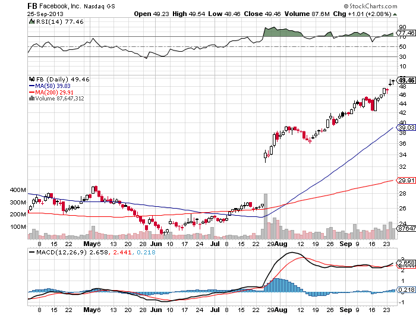Click the 77.46 RSI value tag on right axis

click(x=406, y=33)
